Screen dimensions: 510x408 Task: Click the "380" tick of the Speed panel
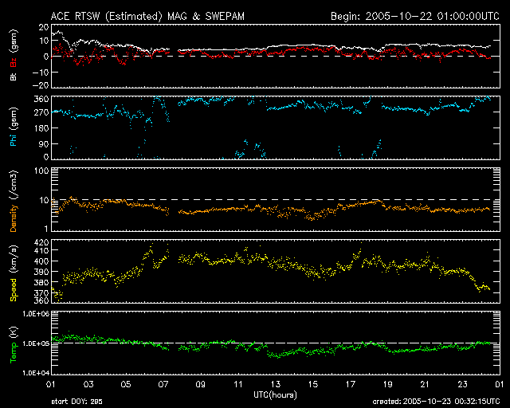pos(41,282)
